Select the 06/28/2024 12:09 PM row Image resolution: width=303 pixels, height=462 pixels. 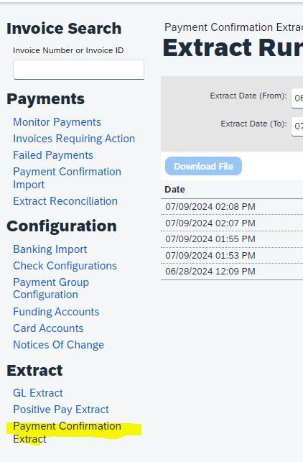(x=232, y=272)
